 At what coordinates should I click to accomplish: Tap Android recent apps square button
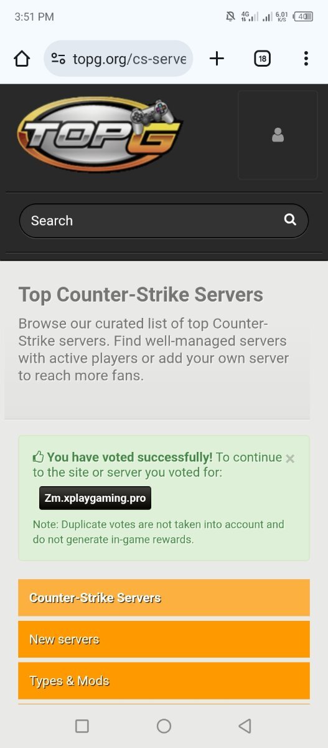pyautogui.click(x=82, y=726)
